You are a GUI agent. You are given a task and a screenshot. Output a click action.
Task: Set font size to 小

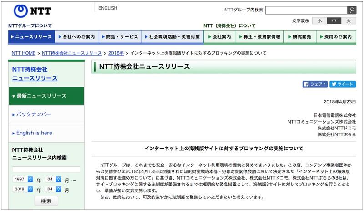tap(319, 21)
